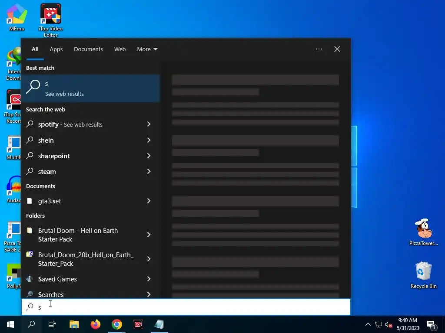This screenshot has width=445, height=333.
Task: Open File Explorer from the taskbar
Action: point(74,324)
